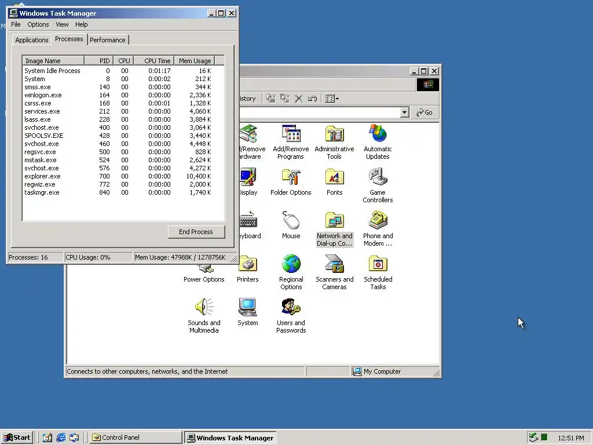The width and height of the screenshot is (593, 445).
Task: Select the Regional Options globe icon
Action: pos(291,272)
